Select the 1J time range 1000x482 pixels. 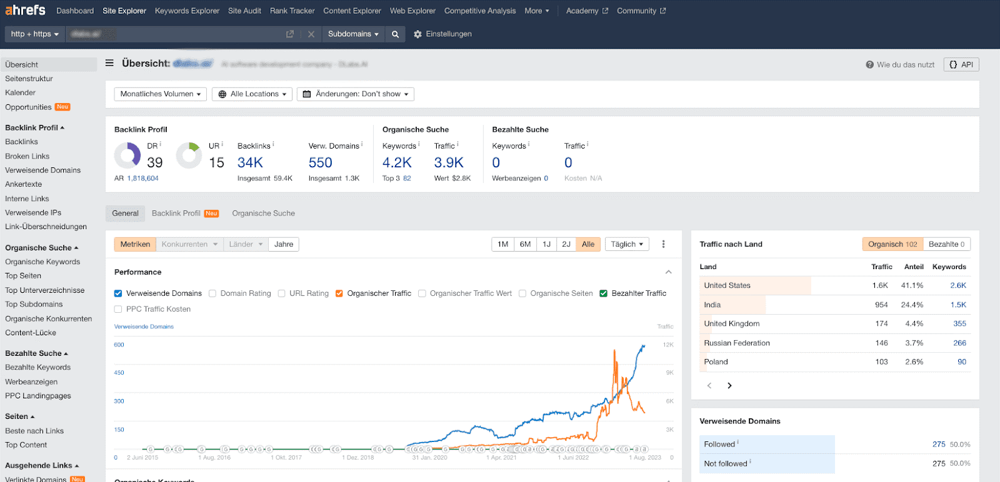[546, 244]
